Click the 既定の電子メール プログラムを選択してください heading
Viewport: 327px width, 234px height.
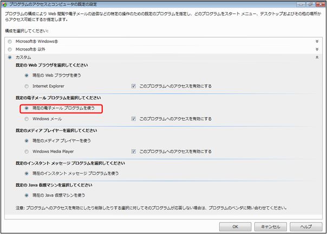coord(58,98)
